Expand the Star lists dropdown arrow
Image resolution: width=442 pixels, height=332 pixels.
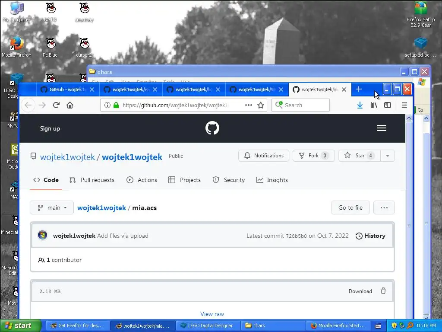click(x=388, y=156)
